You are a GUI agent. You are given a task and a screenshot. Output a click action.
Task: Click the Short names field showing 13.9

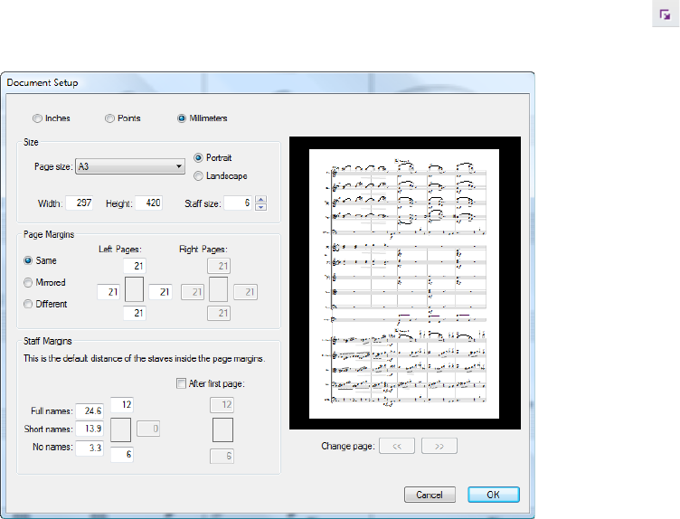pyautogui.click(x=90, y=429)
